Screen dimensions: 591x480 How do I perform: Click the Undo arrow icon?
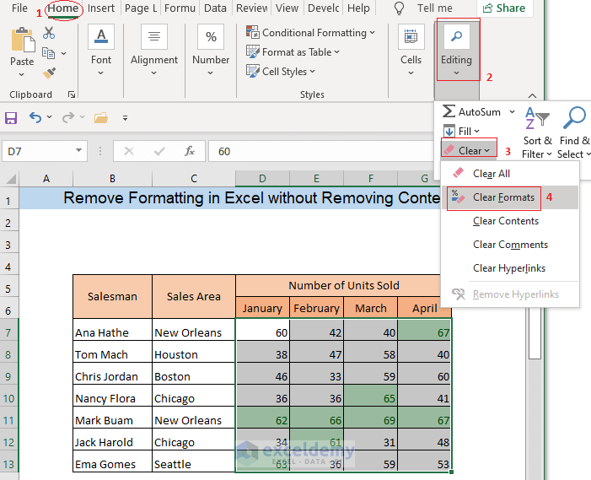(x=35, y=117)
